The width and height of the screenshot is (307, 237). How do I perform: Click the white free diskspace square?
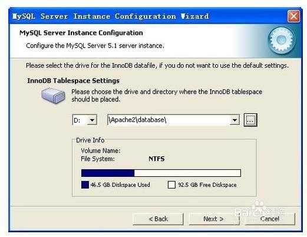point(171,185)
